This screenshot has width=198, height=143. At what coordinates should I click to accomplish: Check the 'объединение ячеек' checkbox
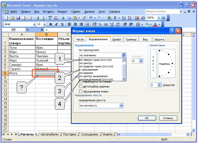(80, 91)
